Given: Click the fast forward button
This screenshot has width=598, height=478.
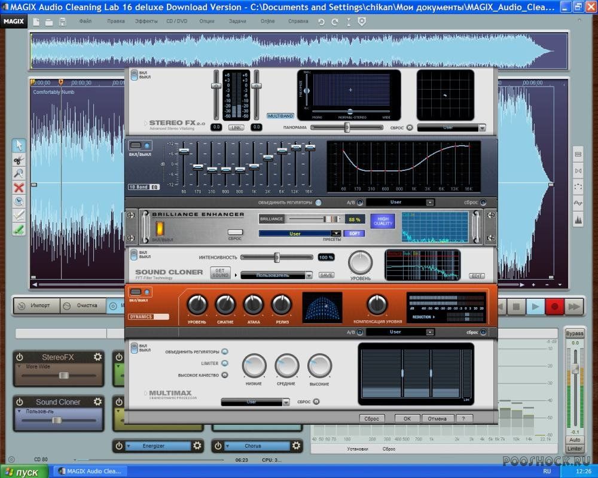Looking at the screenshot, I should pyautogui.click(x=574, y=306).
